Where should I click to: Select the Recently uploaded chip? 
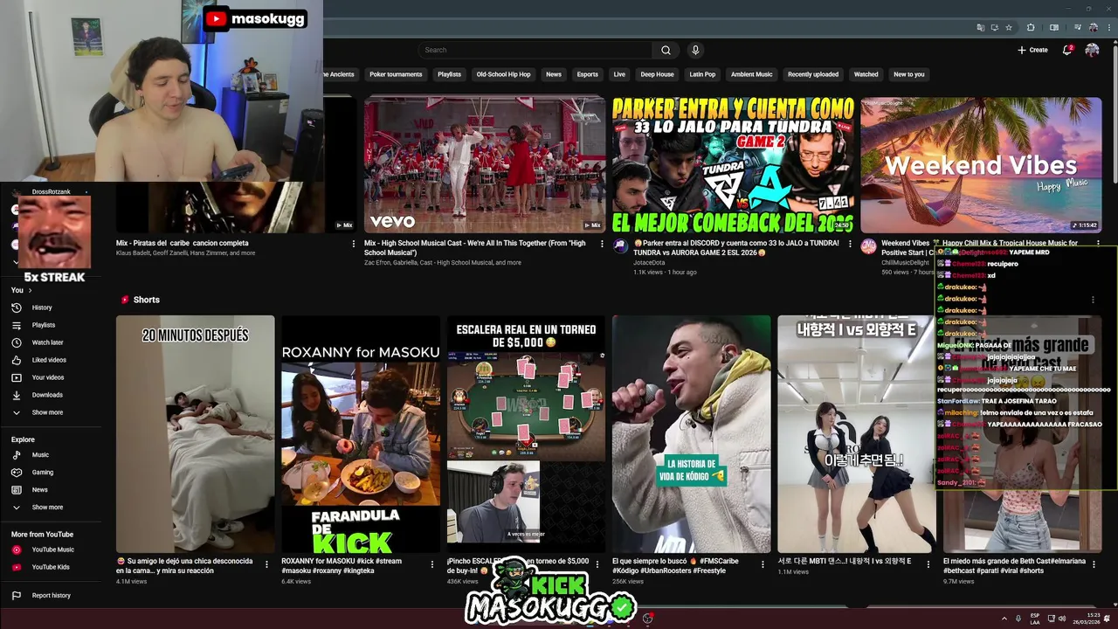813,74
